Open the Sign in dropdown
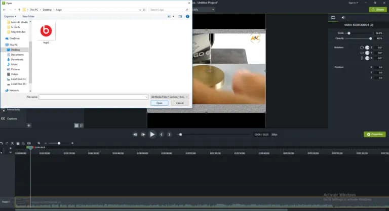 point(354,3)
